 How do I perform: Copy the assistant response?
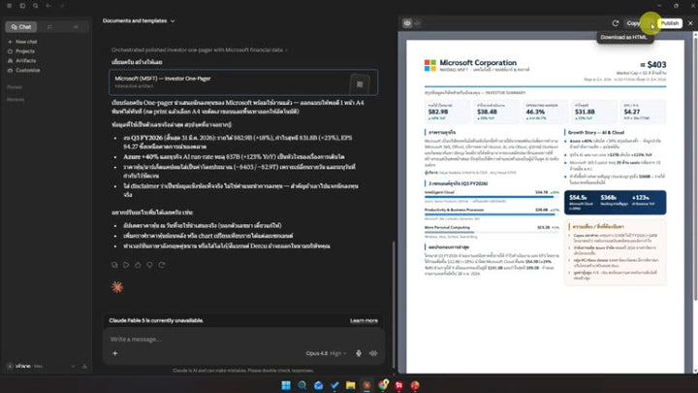pyautogui.click(x=114, y=265)
